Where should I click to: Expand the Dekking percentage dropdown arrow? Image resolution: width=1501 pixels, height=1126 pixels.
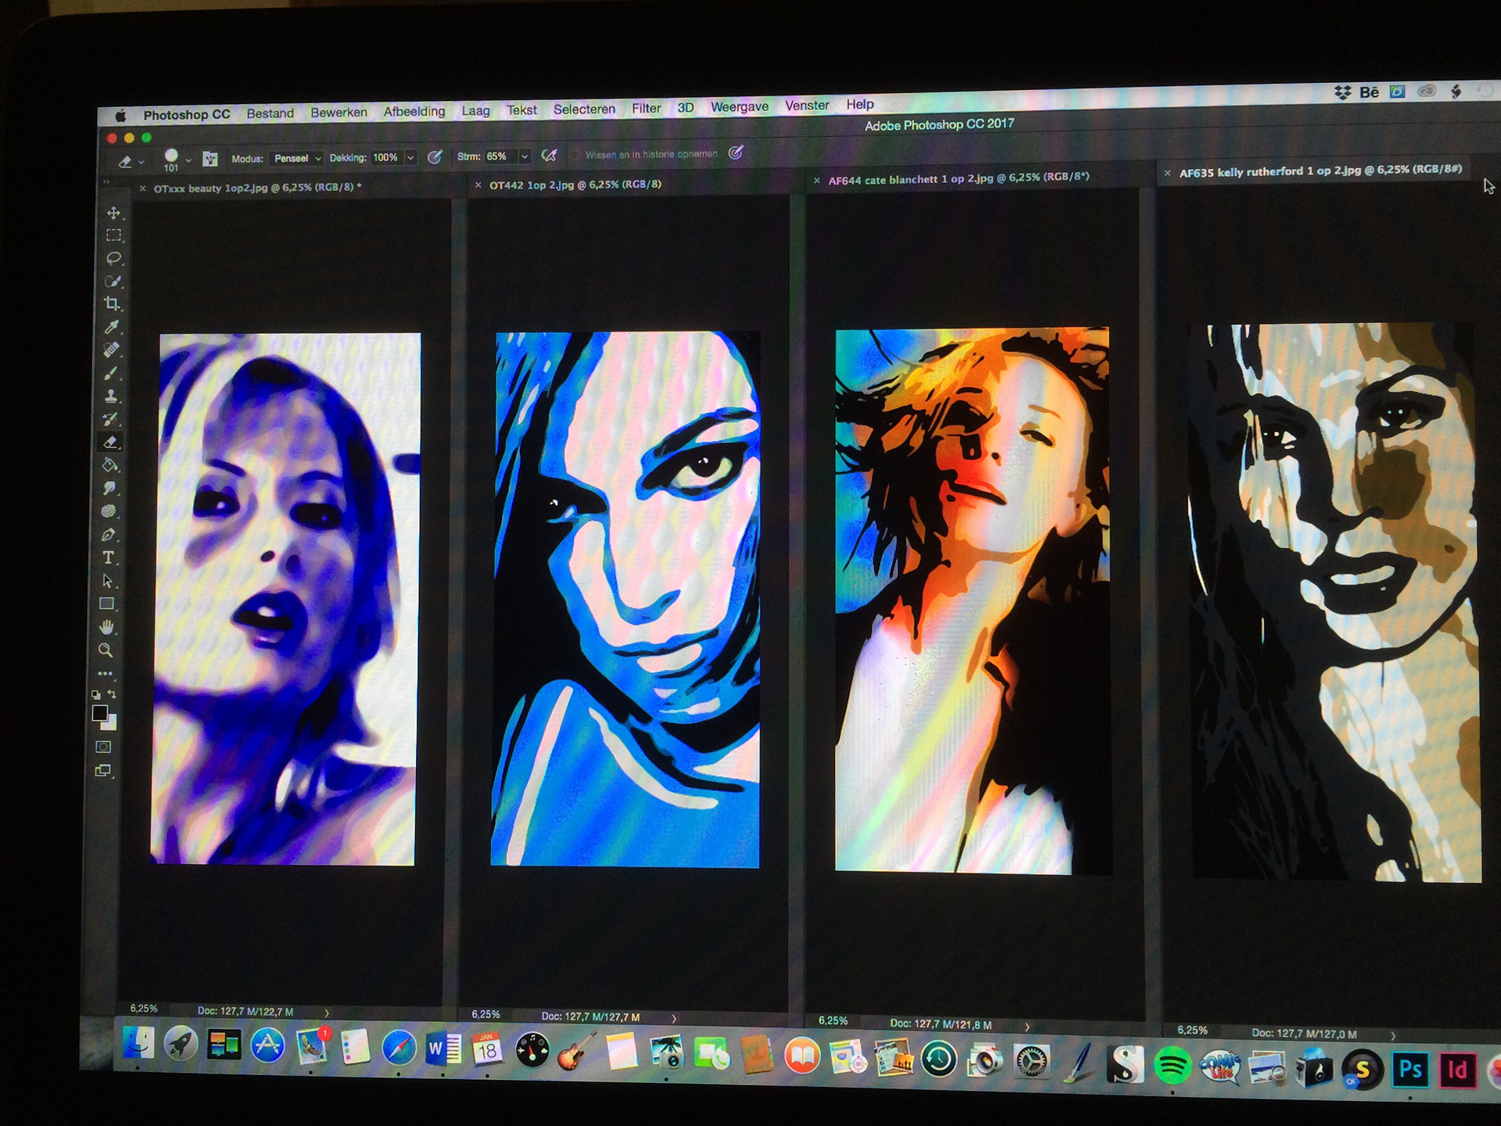tap(410, 157)
